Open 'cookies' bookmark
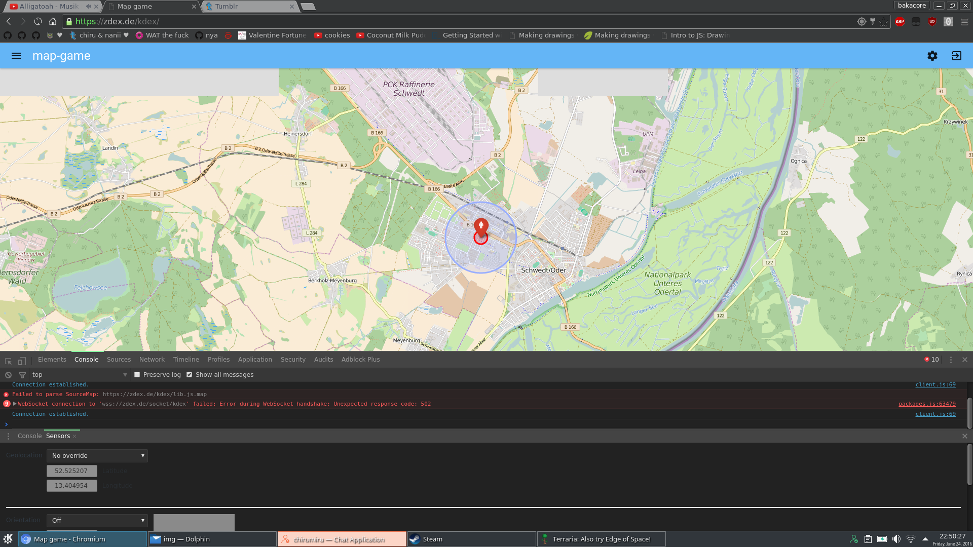This screenshot has width=973, height=547. pyautogui.click(x=332, y=35)
